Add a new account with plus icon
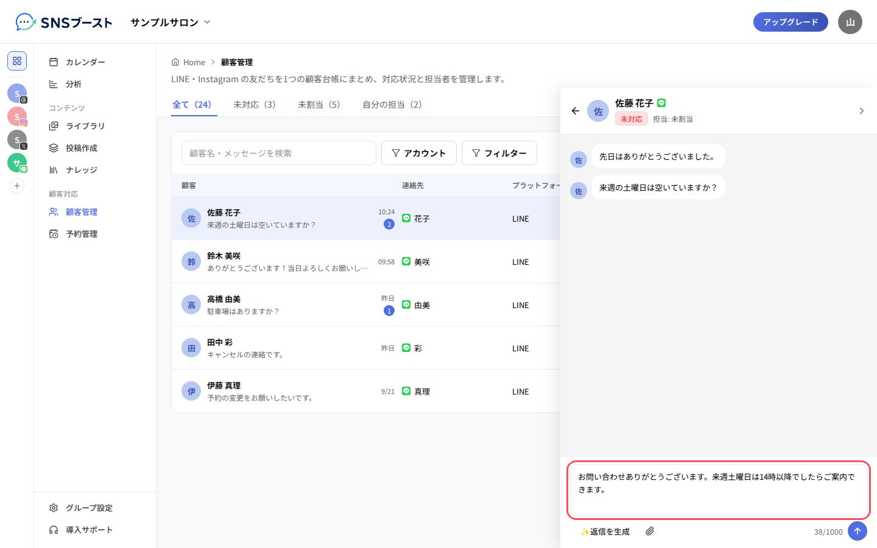Viewport: 877px width, 548px height. pos(17,186)
